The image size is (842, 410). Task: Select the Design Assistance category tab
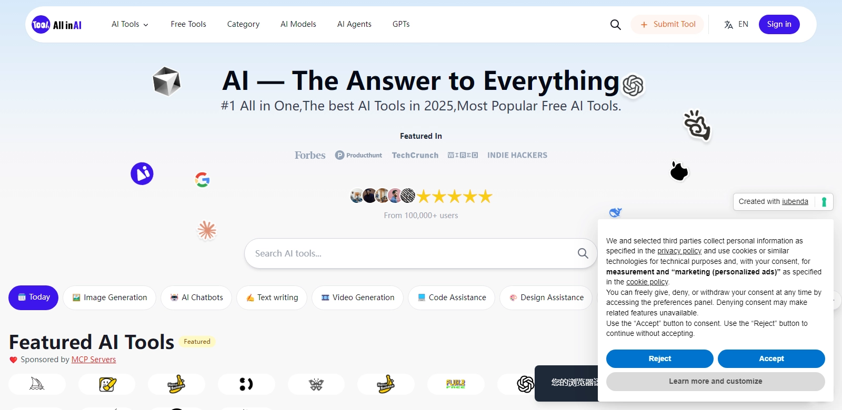(x=546, y=298)
